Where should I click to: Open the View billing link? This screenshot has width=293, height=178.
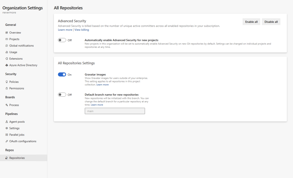click(82, 30)
